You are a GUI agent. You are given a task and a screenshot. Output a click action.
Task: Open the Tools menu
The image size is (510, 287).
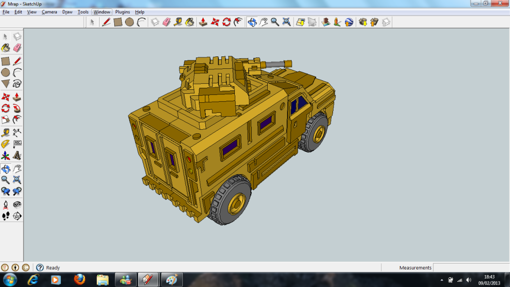[x=83, y=11]
